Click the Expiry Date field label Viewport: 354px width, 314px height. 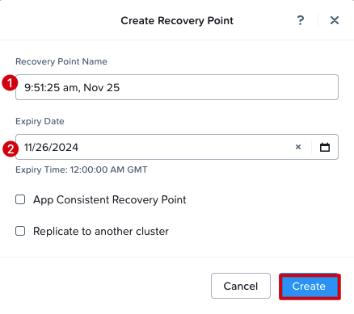point(40,121)
